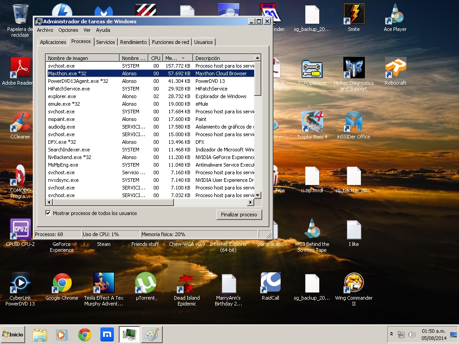Screen dimensions: 459x344
Task: Launch µTorrent desktop shortcut
Action: tap(145, 287)
